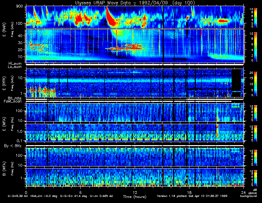Click the 'Lo_sum' row label
262x203 pixels.
(x=15, y=67)
